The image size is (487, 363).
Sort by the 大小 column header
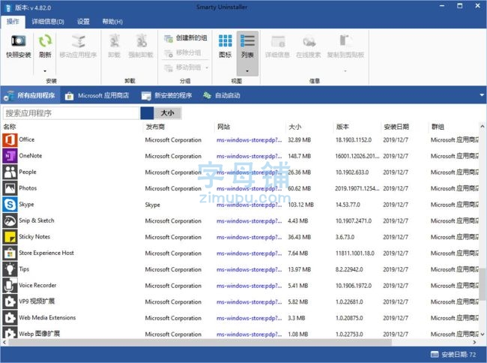[x=294, y=127]
